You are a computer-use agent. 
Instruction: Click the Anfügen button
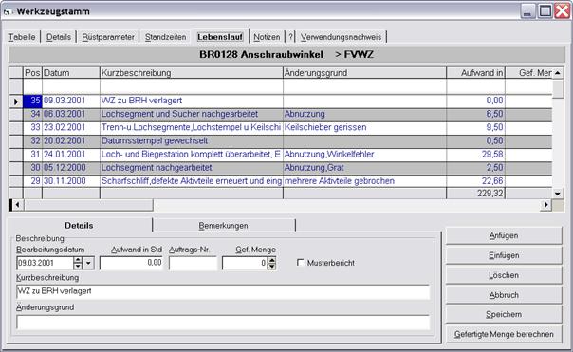[x=504, y=235]
